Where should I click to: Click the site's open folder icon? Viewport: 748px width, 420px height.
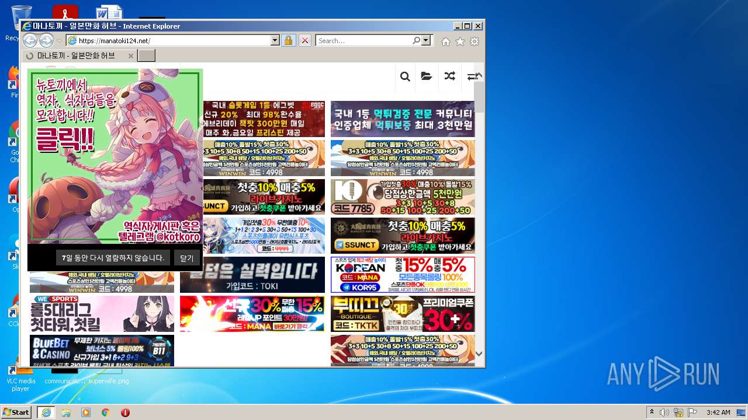click(x=427, y=76)
